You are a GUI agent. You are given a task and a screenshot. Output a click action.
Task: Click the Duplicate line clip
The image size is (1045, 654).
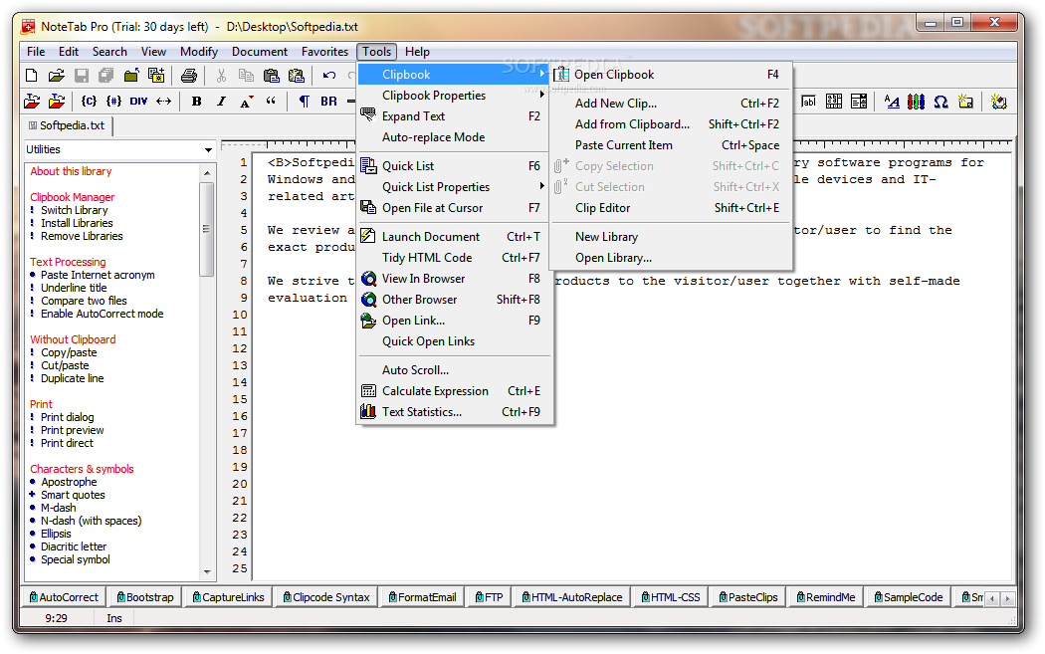72,378
